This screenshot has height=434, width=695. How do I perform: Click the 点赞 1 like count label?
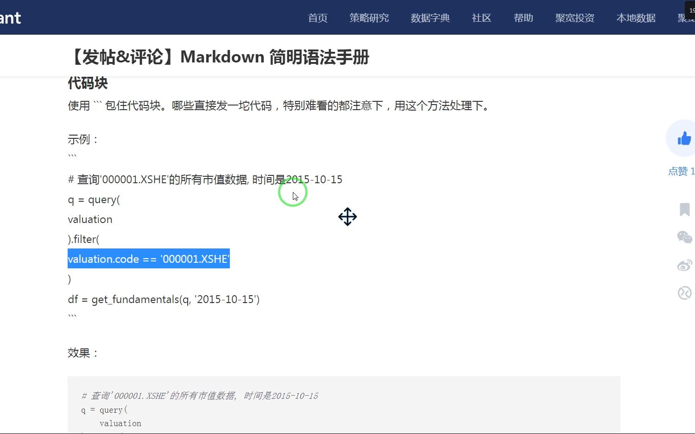click(x=681, y=171)
